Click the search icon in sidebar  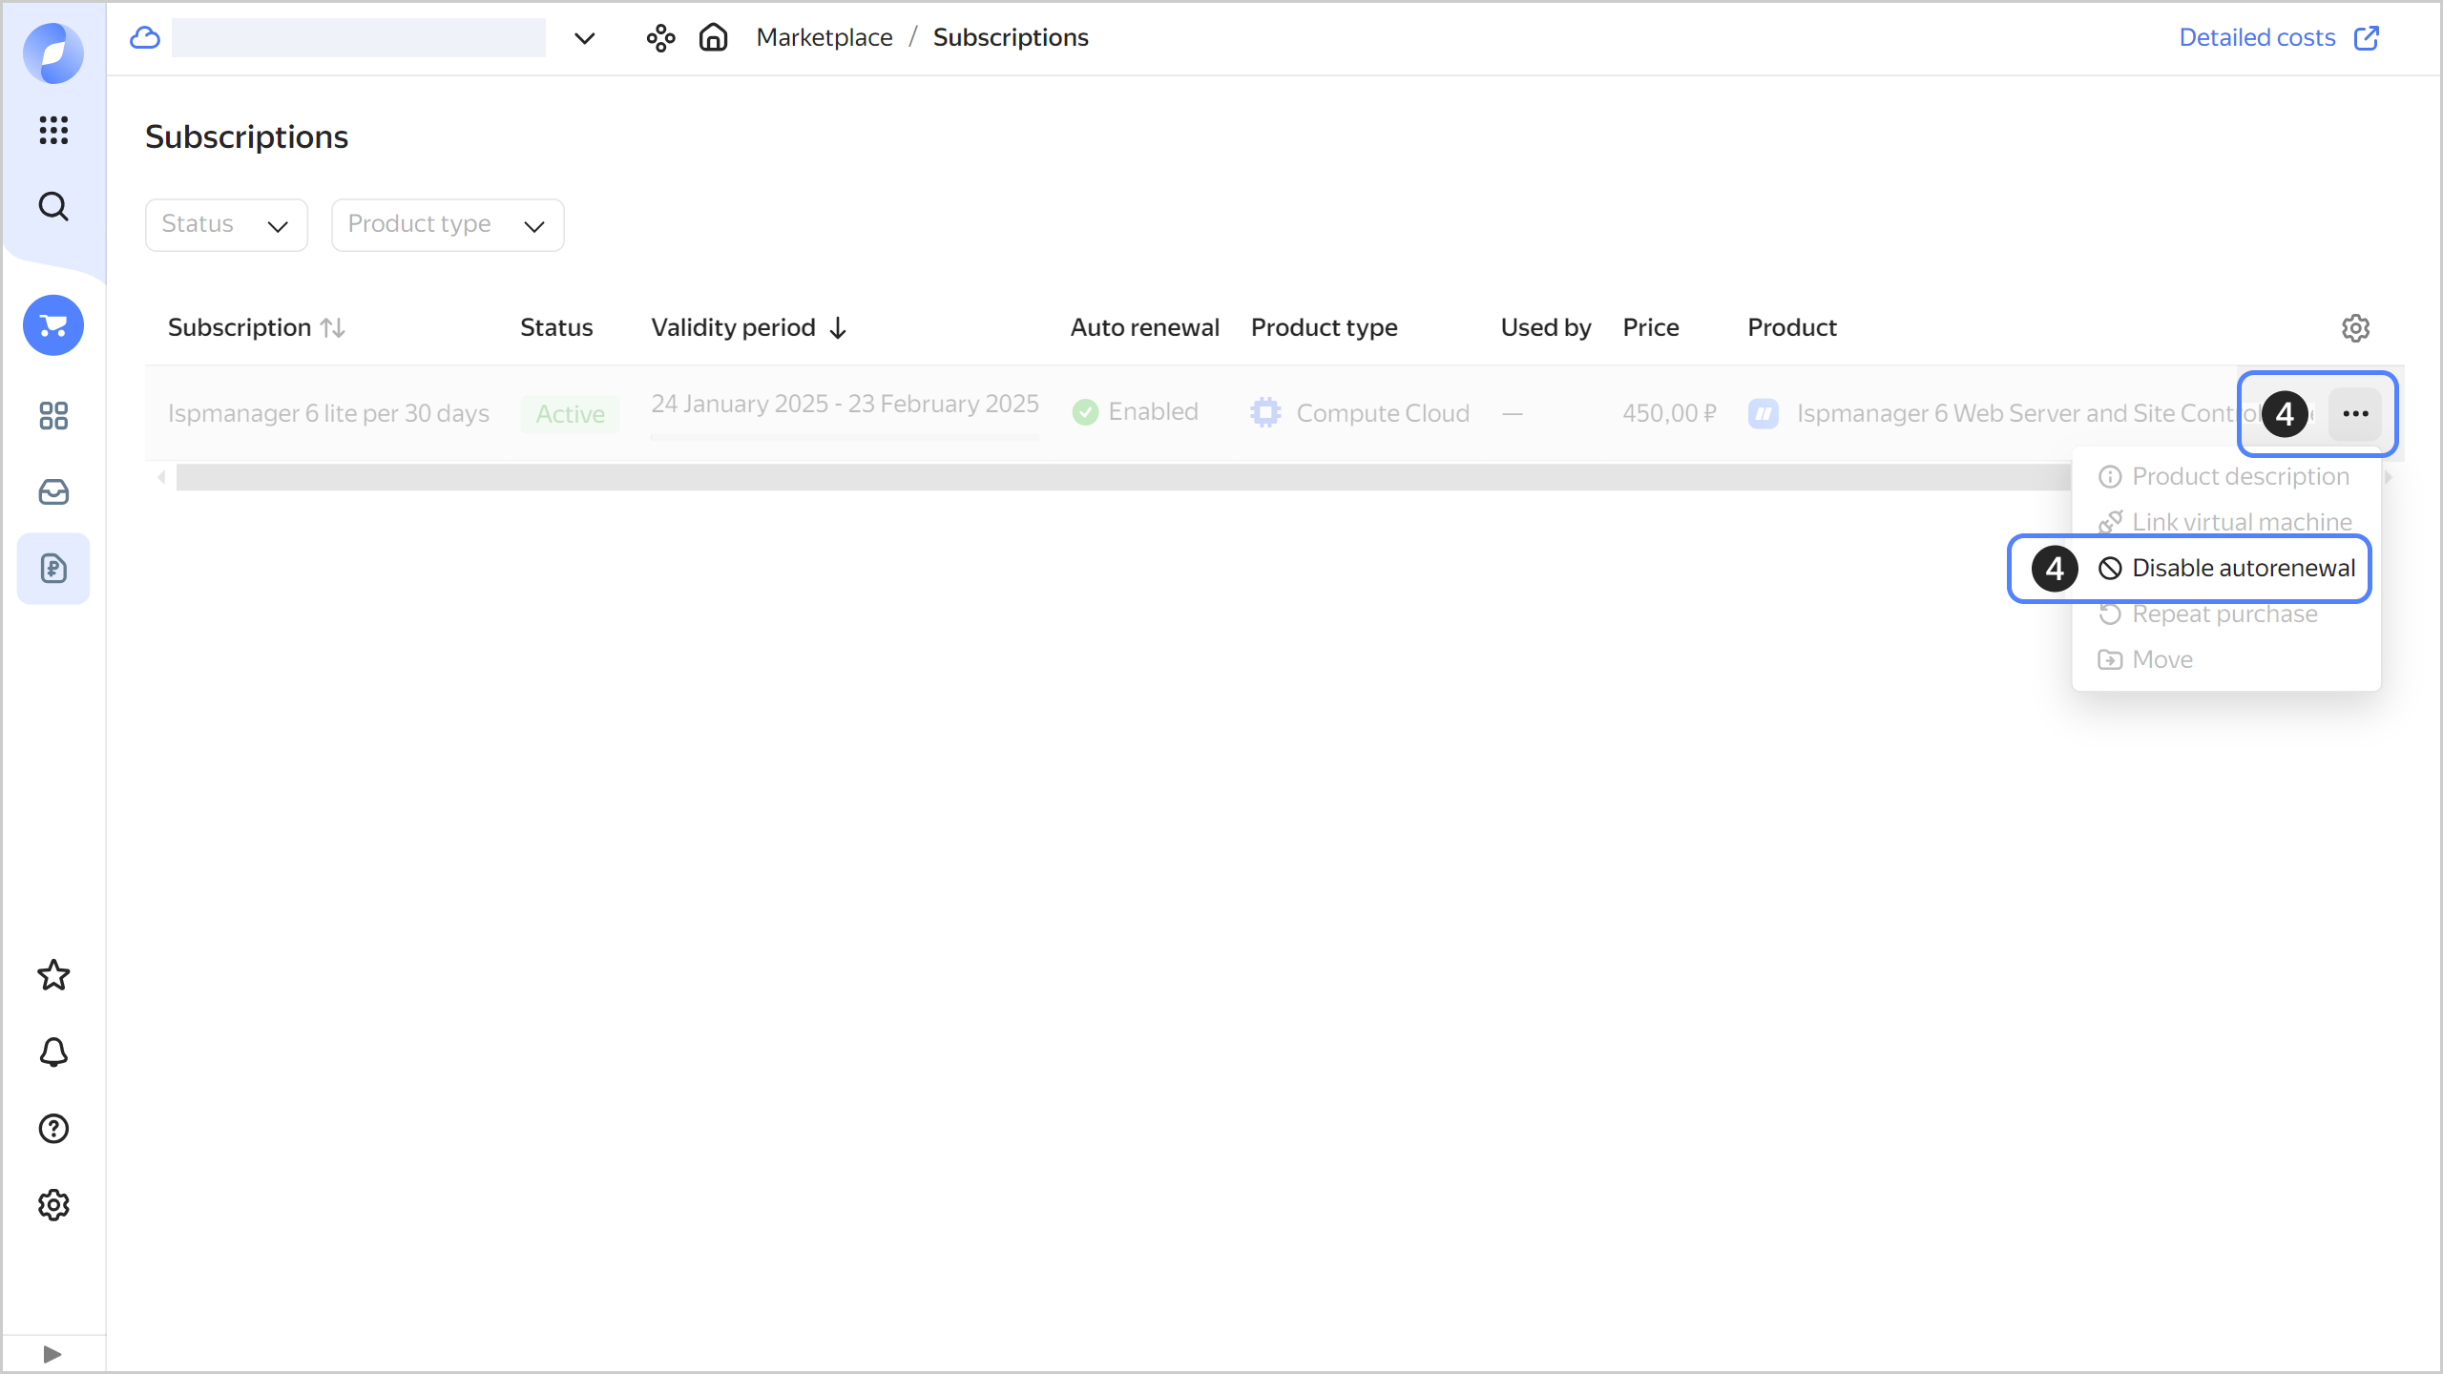click(x=53, y=206)
